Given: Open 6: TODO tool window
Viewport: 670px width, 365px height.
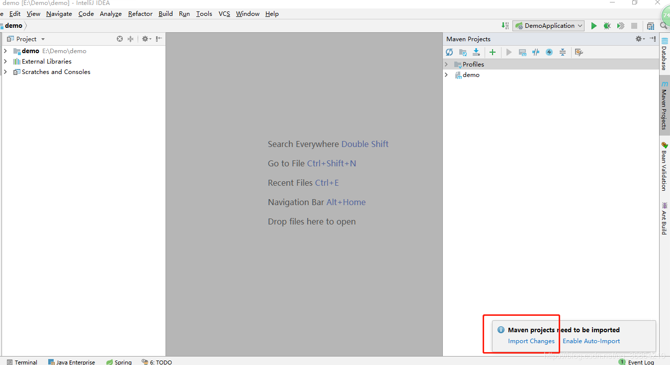Looking at the screenshot, I should [157, 362].
